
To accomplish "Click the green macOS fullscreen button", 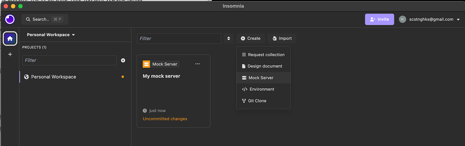I will point(20,6).
